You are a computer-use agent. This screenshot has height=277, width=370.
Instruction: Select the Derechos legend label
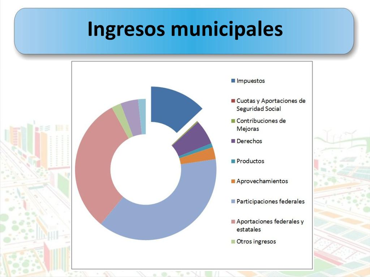(249, 141)
